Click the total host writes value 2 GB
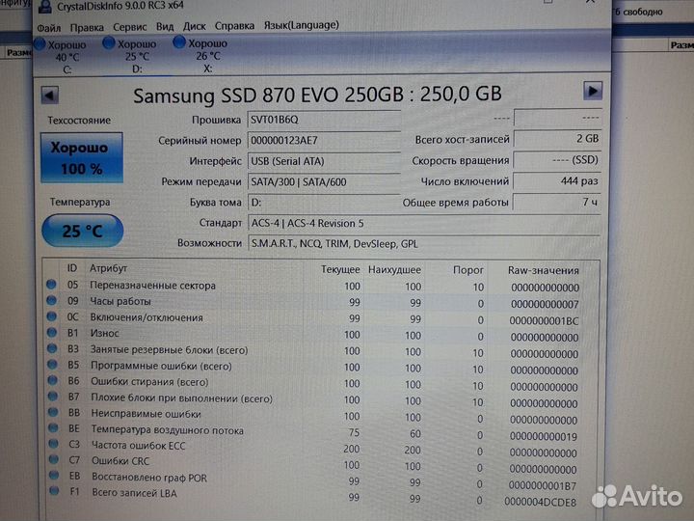 tap(557, 139)
